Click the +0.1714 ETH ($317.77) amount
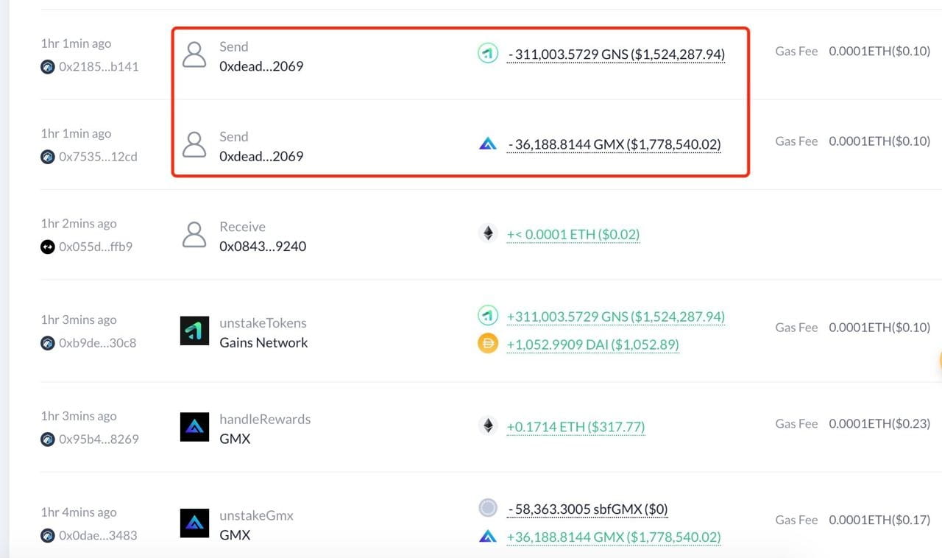Screen dimensions: 942x558 point(576,427)
